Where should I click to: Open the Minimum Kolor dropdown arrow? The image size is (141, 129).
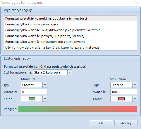click(45, 99)
